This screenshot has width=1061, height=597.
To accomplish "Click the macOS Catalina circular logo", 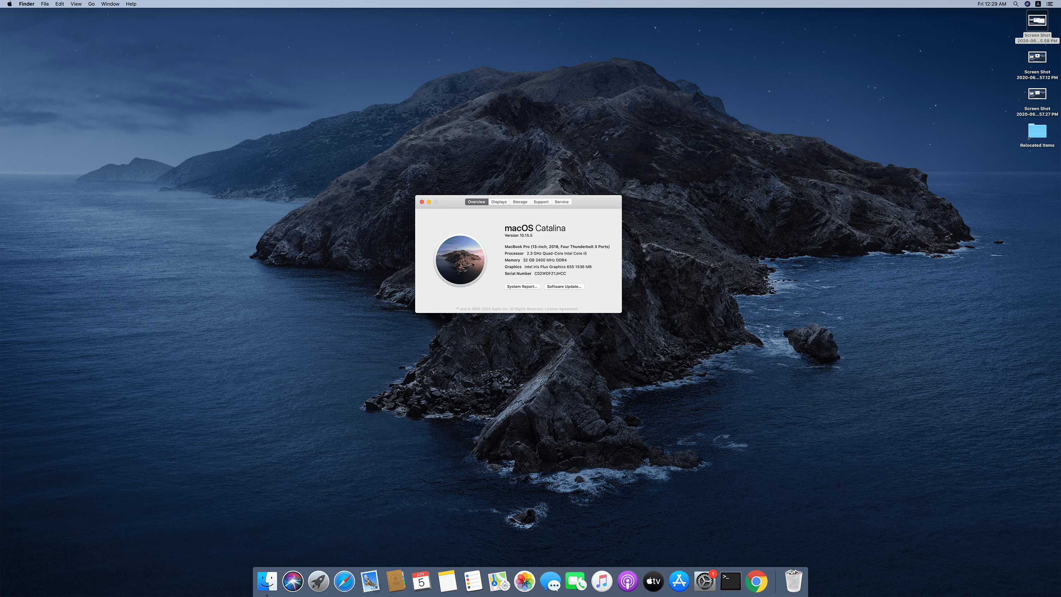I will [x=460, y=260].
